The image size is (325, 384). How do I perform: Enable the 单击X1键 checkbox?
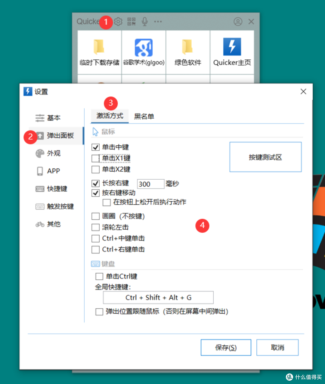point(95,158)
